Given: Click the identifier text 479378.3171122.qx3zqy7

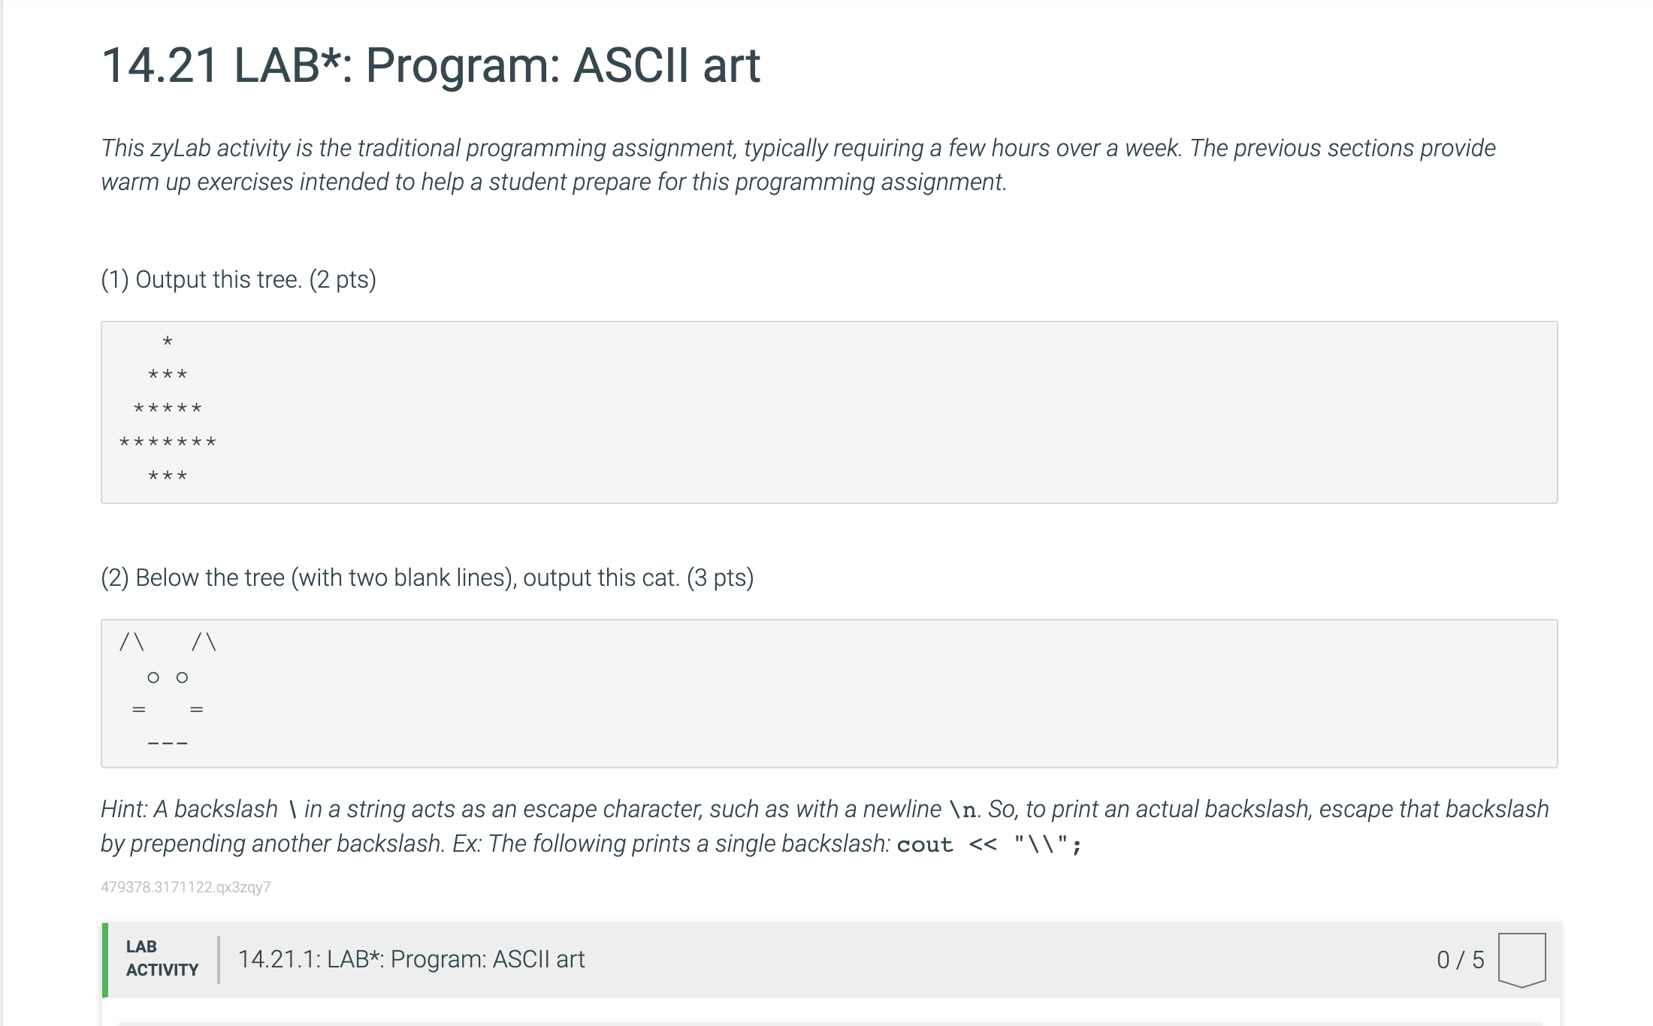Looking at the screenshot, I should click(186, 886).
